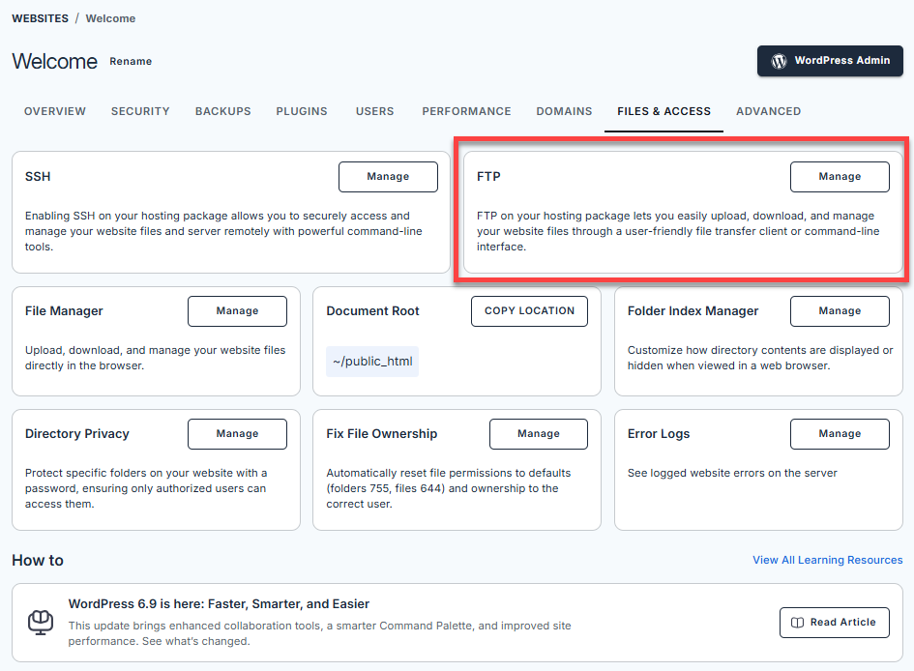Switch to the Overview tab
The height and width of the screenshot is (671, 914).
[x=55, y=111]
